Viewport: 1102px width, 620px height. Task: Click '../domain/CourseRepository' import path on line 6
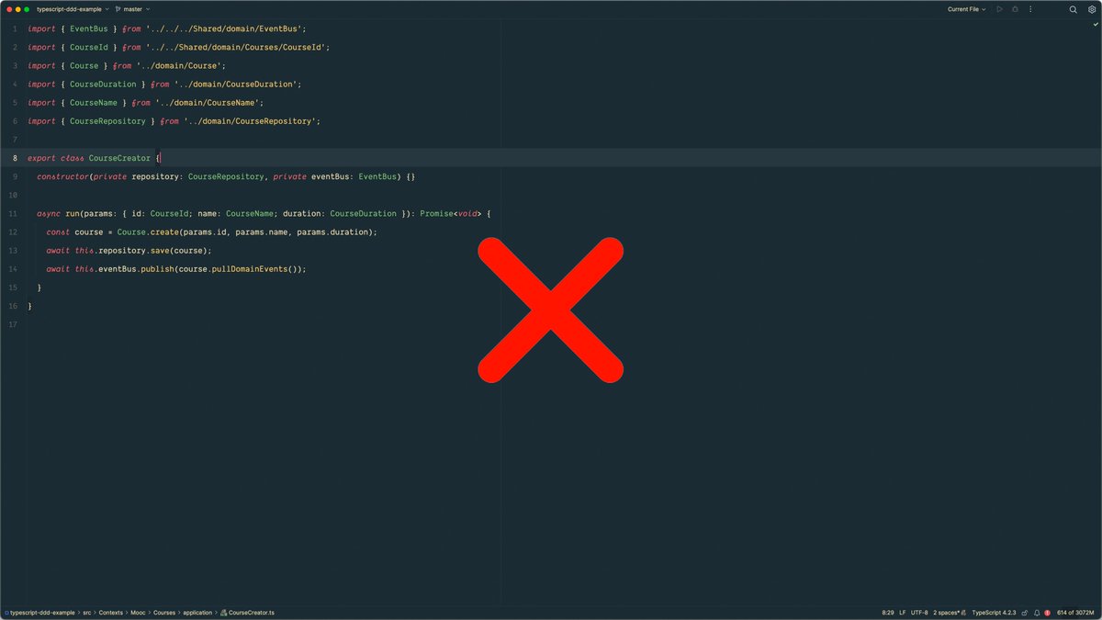click(252, 120)
